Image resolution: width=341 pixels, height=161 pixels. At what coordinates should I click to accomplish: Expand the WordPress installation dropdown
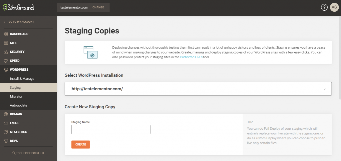point(198,89)
